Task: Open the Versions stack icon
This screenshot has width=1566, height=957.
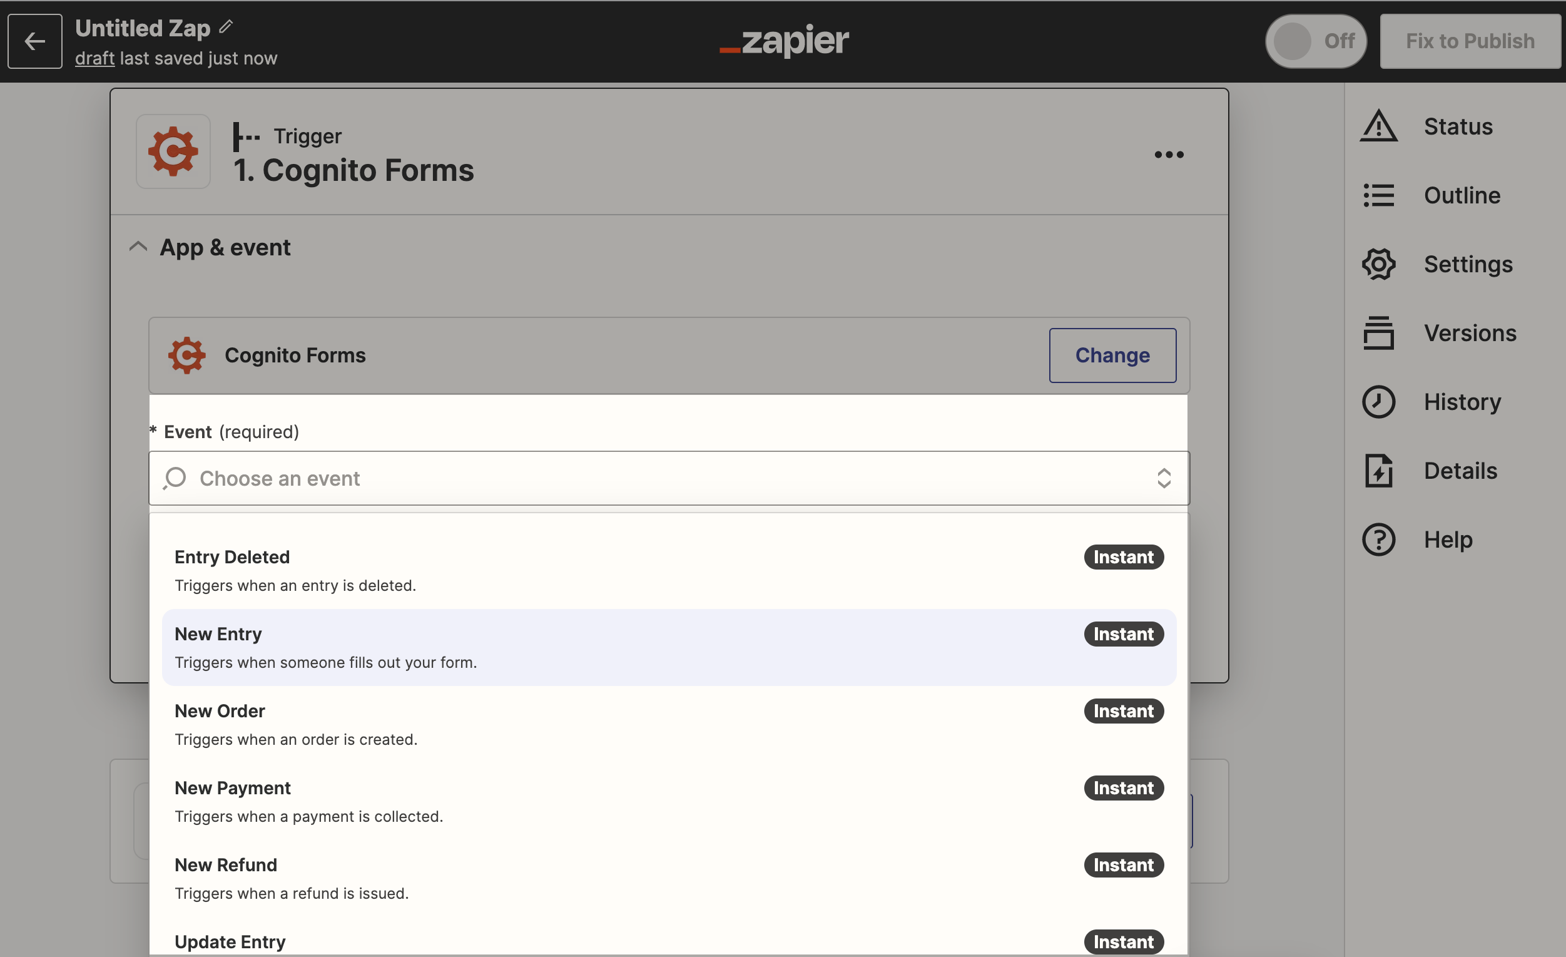Action: point(1378,332)
